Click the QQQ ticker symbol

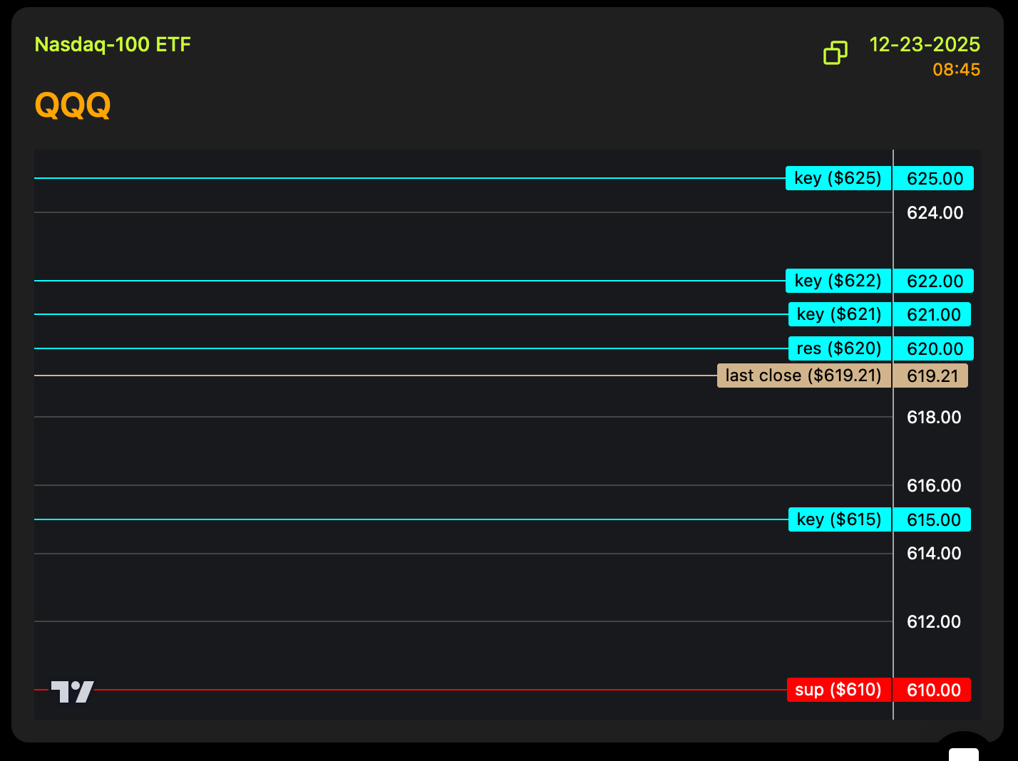point(73,105)
